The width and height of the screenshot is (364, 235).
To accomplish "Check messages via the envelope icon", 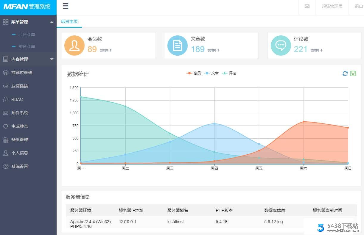I will coord(307,6).
